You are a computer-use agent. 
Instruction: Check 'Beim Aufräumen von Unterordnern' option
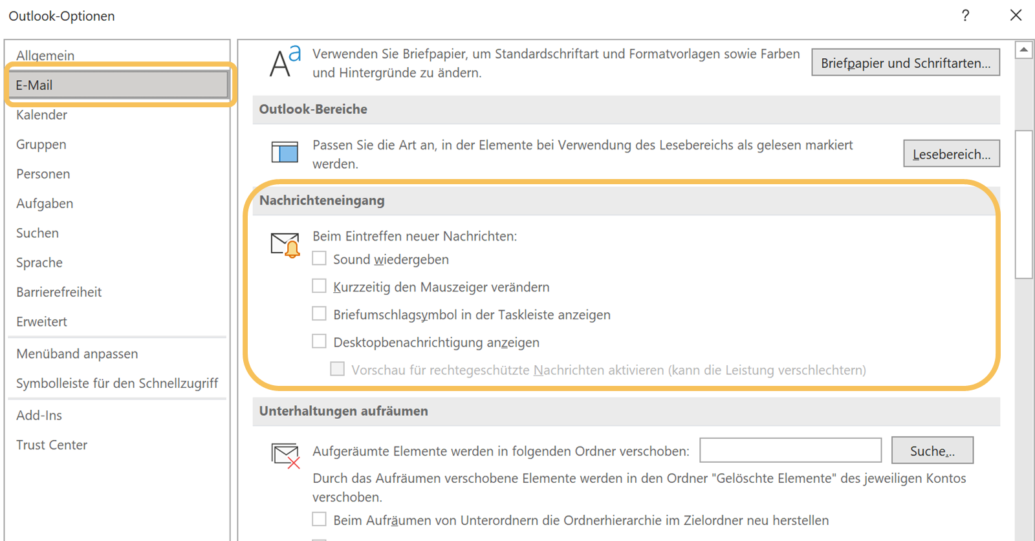coord(319,519)
